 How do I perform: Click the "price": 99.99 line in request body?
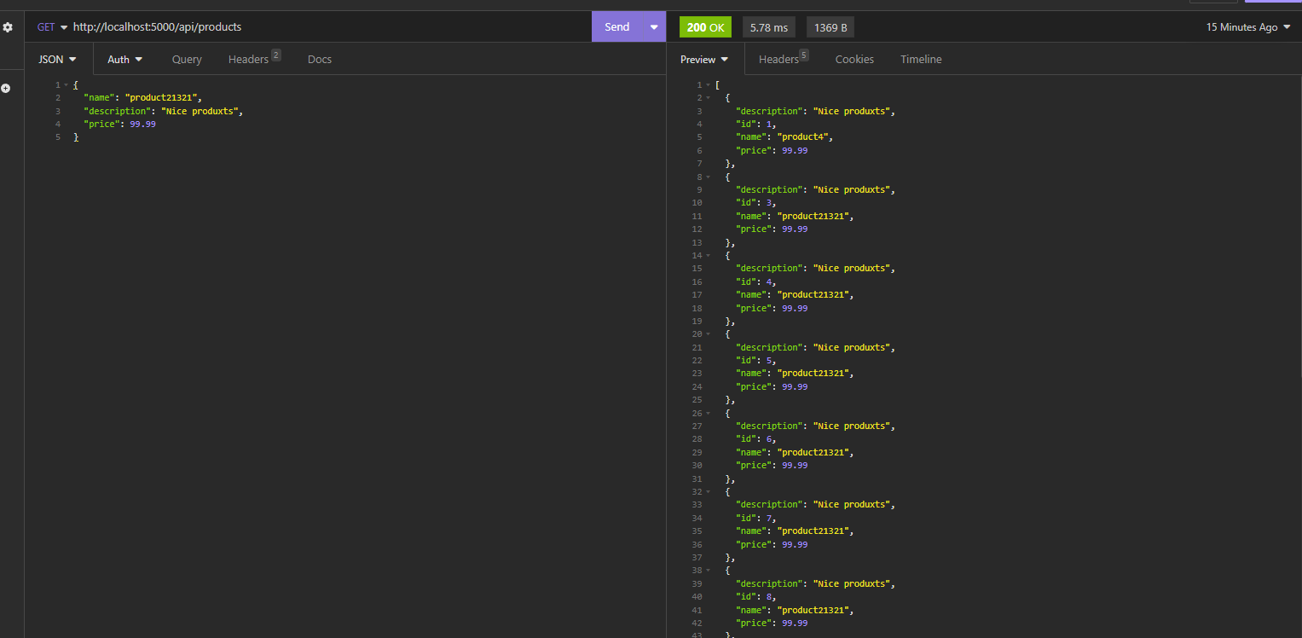[x=119, y=124]
